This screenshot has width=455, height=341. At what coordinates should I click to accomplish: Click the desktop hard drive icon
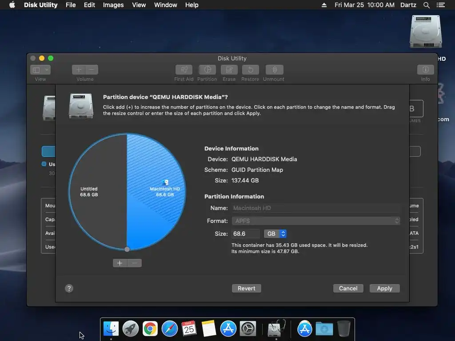click(x=426, y=32)
